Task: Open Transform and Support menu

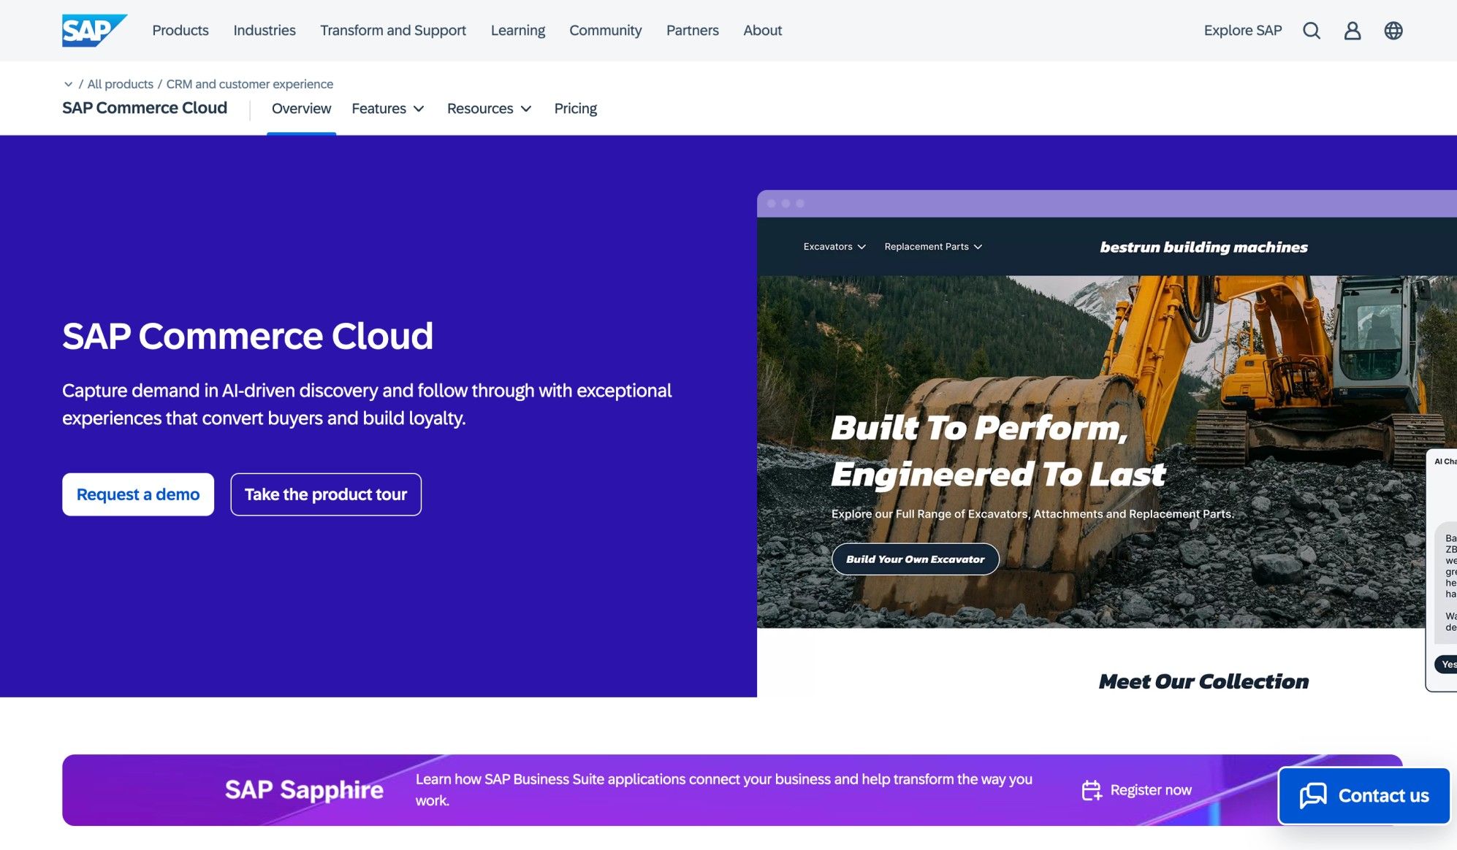Action: point(393,31)
